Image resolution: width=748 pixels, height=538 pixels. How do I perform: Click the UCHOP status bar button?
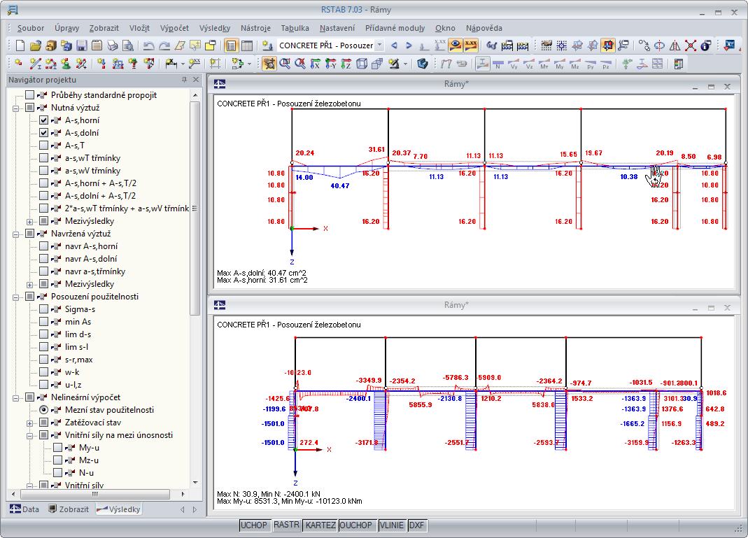click(254, 525)
